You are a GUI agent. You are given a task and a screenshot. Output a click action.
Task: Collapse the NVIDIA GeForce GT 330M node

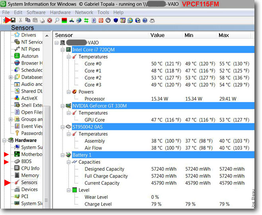click(x=63, y=106)
